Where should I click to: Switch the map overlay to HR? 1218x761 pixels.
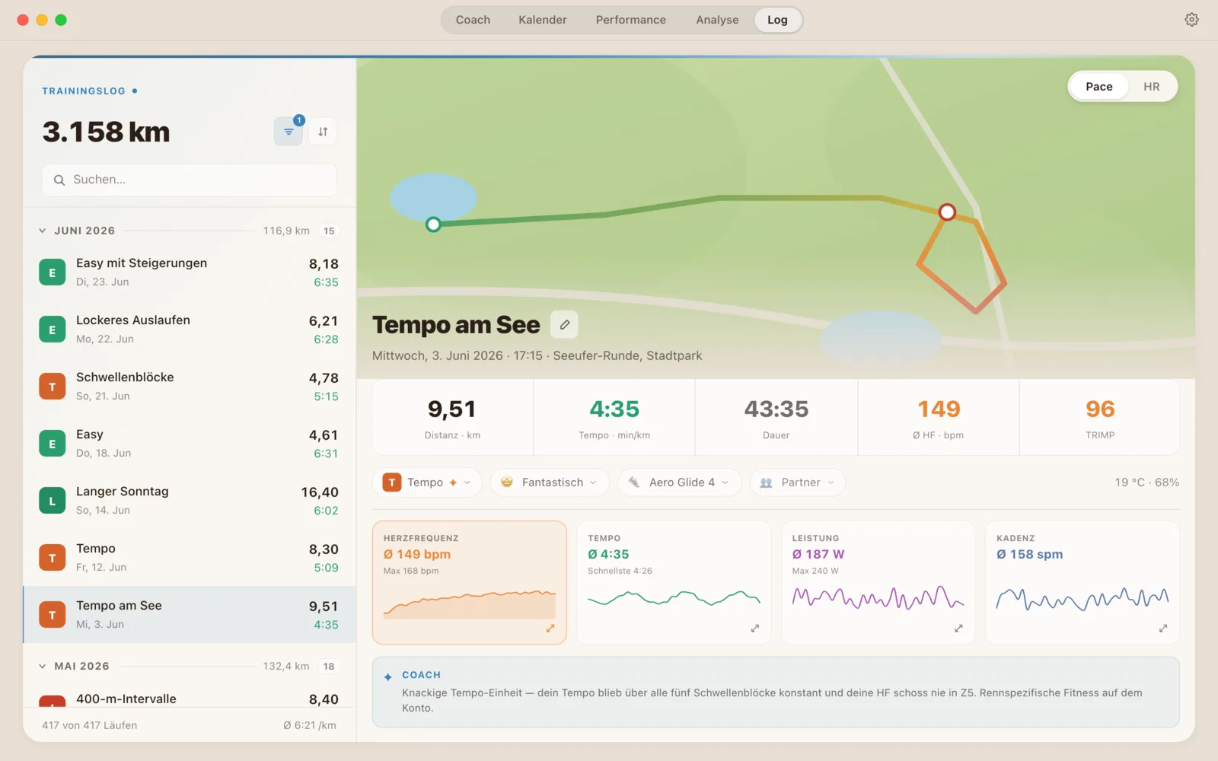click(x=1151, y=87)
